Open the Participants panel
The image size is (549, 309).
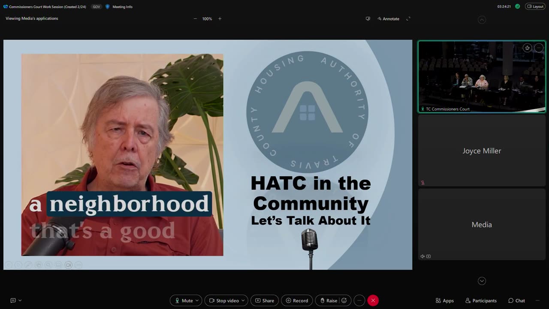(x=481, y=300)
